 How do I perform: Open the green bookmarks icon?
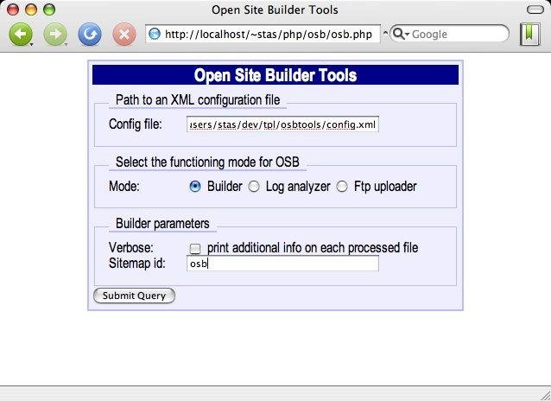[529, 34]
